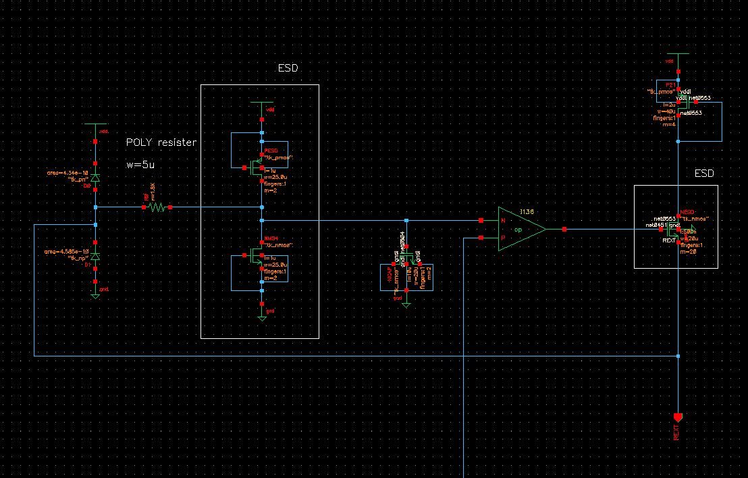
Task: Select the D0 diode symbol
Action: click(x=95, y=178)
